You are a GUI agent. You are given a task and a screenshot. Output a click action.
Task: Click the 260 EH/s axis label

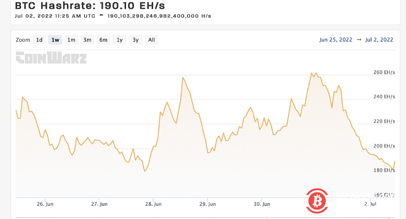pos(383,72)
